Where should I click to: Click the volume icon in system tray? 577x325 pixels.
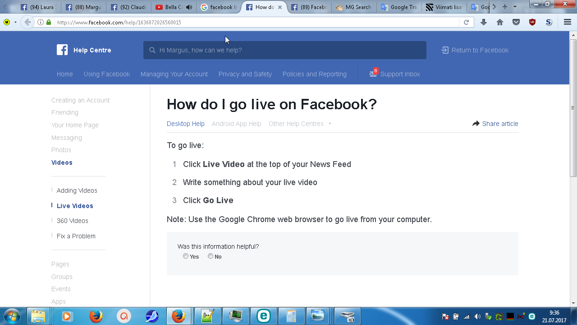477,316
